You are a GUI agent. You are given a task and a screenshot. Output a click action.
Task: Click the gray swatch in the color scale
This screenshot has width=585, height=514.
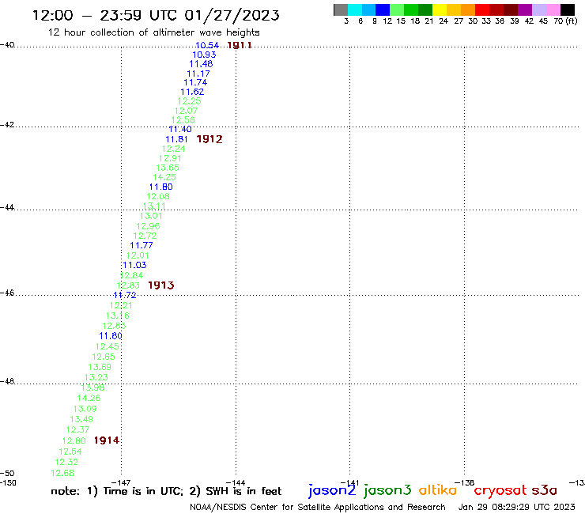pyautogui.click(x=341, y=9)
